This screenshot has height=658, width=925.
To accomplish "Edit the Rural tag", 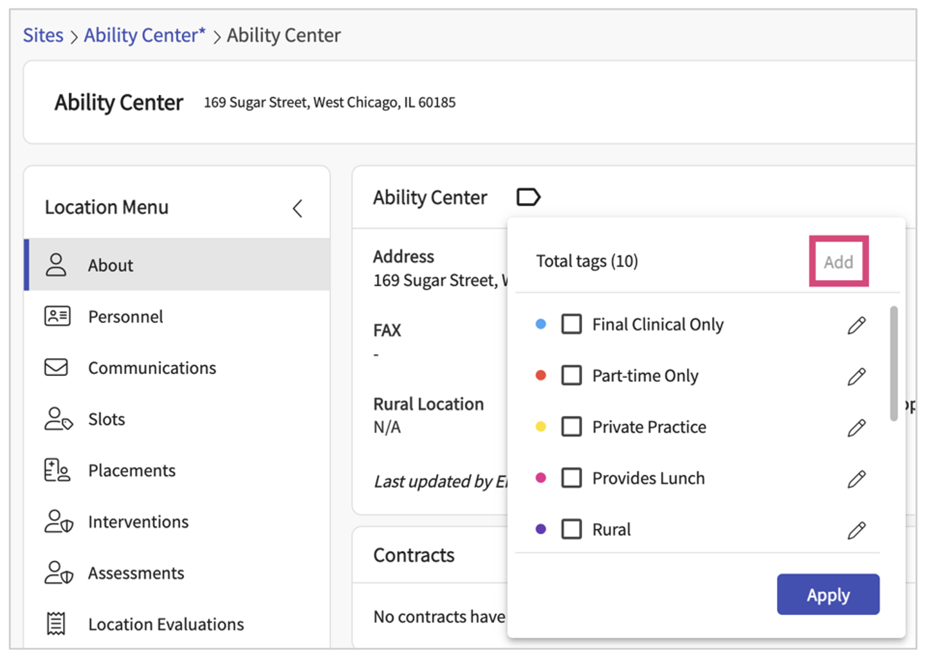I will click(x=856, y=531).
